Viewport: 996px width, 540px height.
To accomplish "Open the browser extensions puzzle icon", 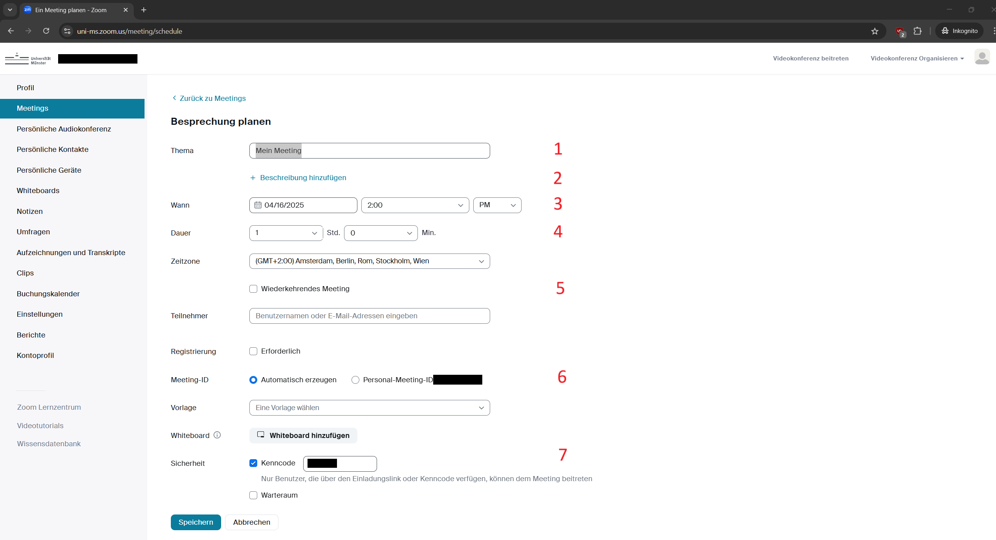I will 917,31.
